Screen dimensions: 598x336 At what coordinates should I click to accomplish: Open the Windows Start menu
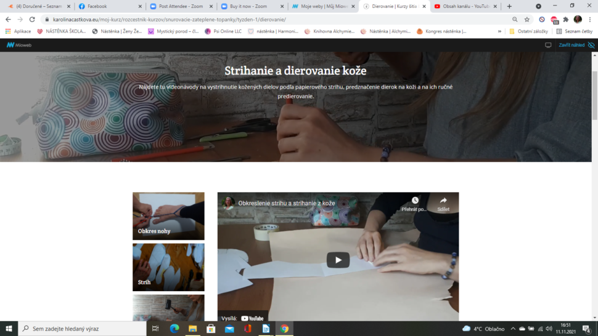point(9,329)
